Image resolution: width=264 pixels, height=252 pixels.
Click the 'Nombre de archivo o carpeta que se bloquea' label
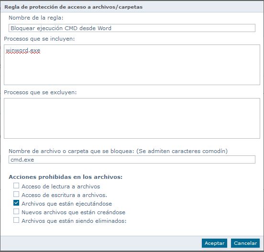point(118,151)
